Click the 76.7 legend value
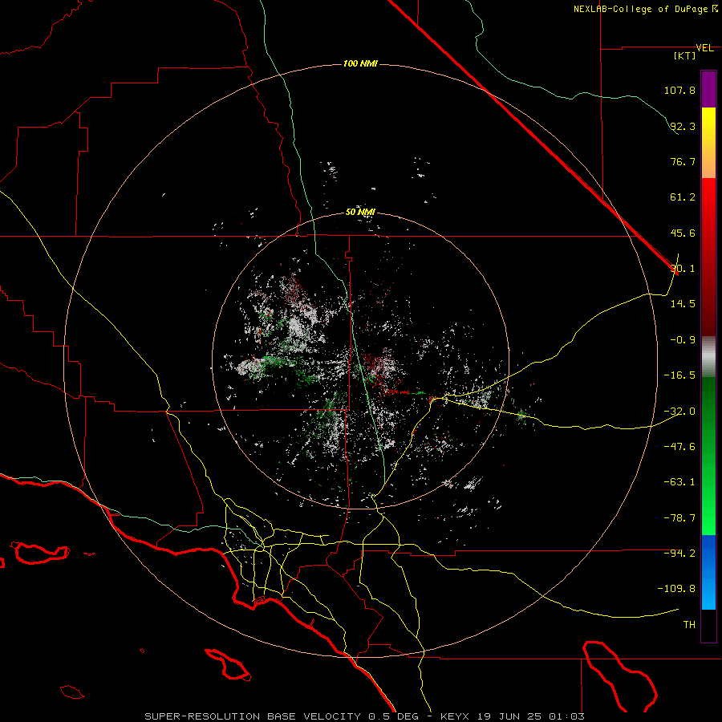The image size is (722, 722). pos(683,161)
